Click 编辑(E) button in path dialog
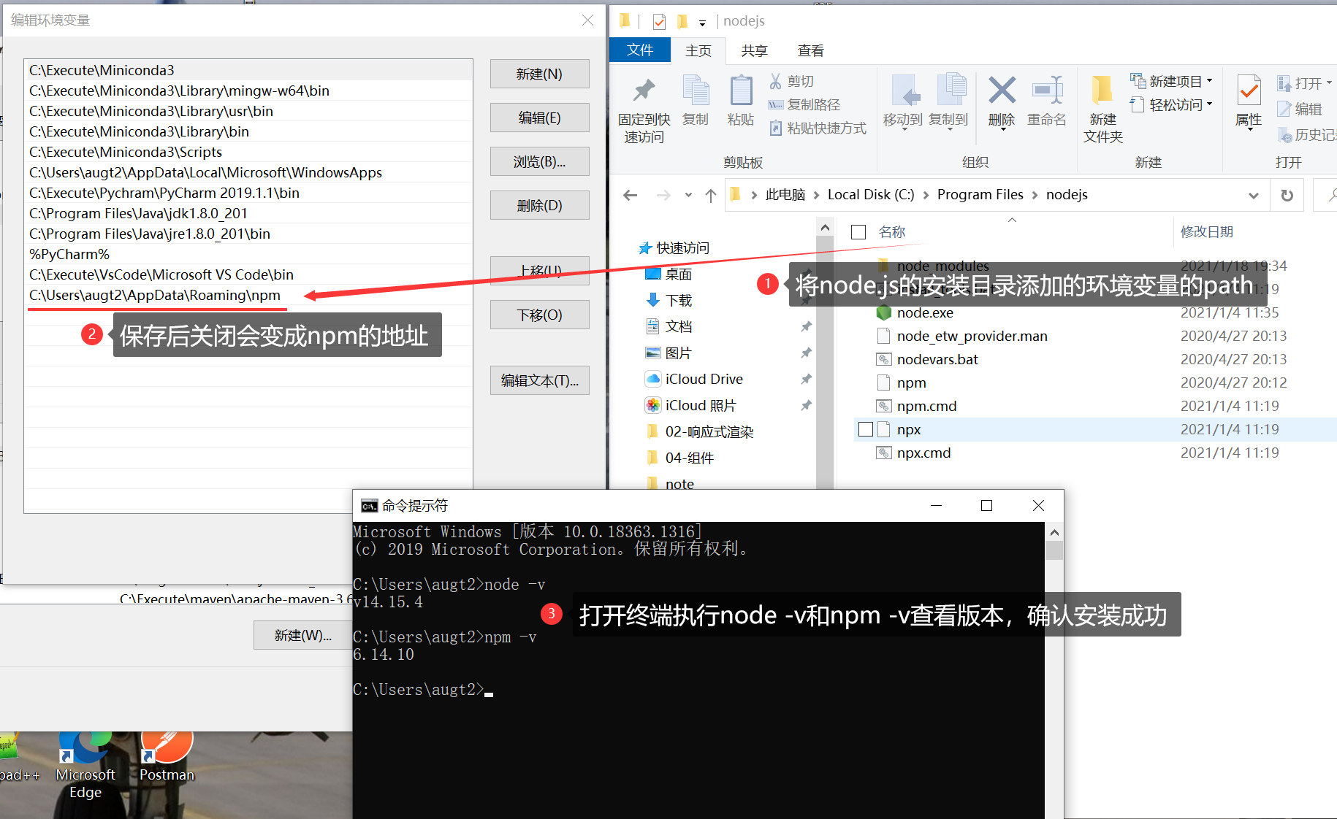 point(539,118)
